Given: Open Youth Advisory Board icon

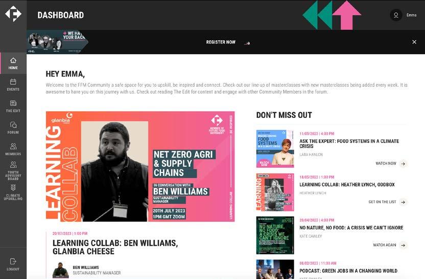Looking at the screenshot, I should (13, 165).
